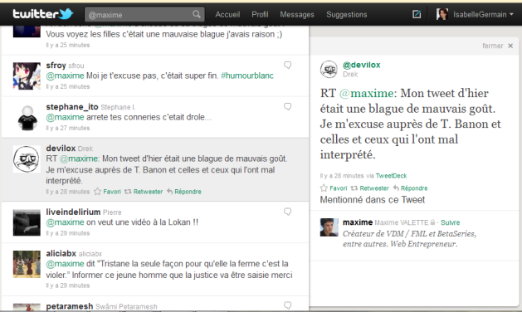The height and width of the screenshot is (312, 522).
Task: Open Suggestions in navigation
Action: 347,15
